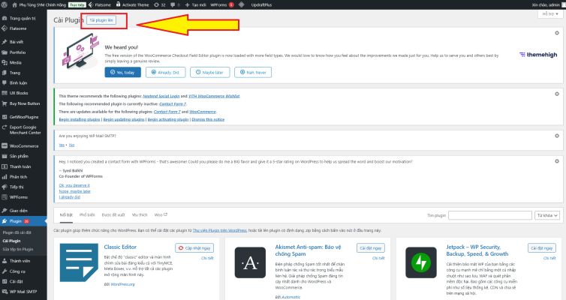Click the Media sidebar icon
This screenshot has width=566, height=300.
[x=5, y=62]
